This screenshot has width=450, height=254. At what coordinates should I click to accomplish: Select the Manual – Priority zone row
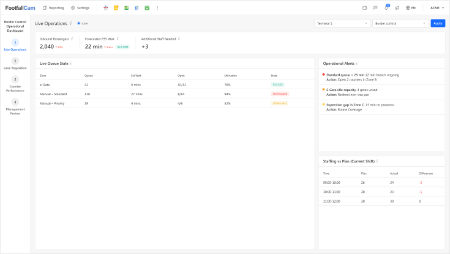click(x=174, y=103)
